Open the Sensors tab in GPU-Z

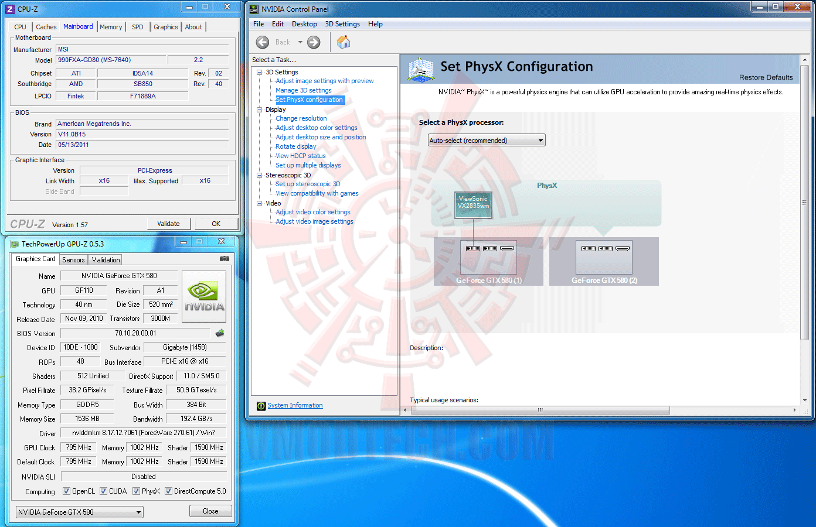[73, 260]
